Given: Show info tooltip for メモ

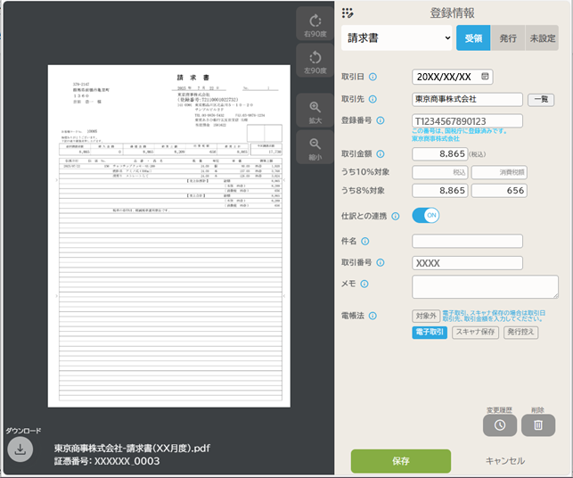Looking at the screenshot, I should [x=364, y=284].
